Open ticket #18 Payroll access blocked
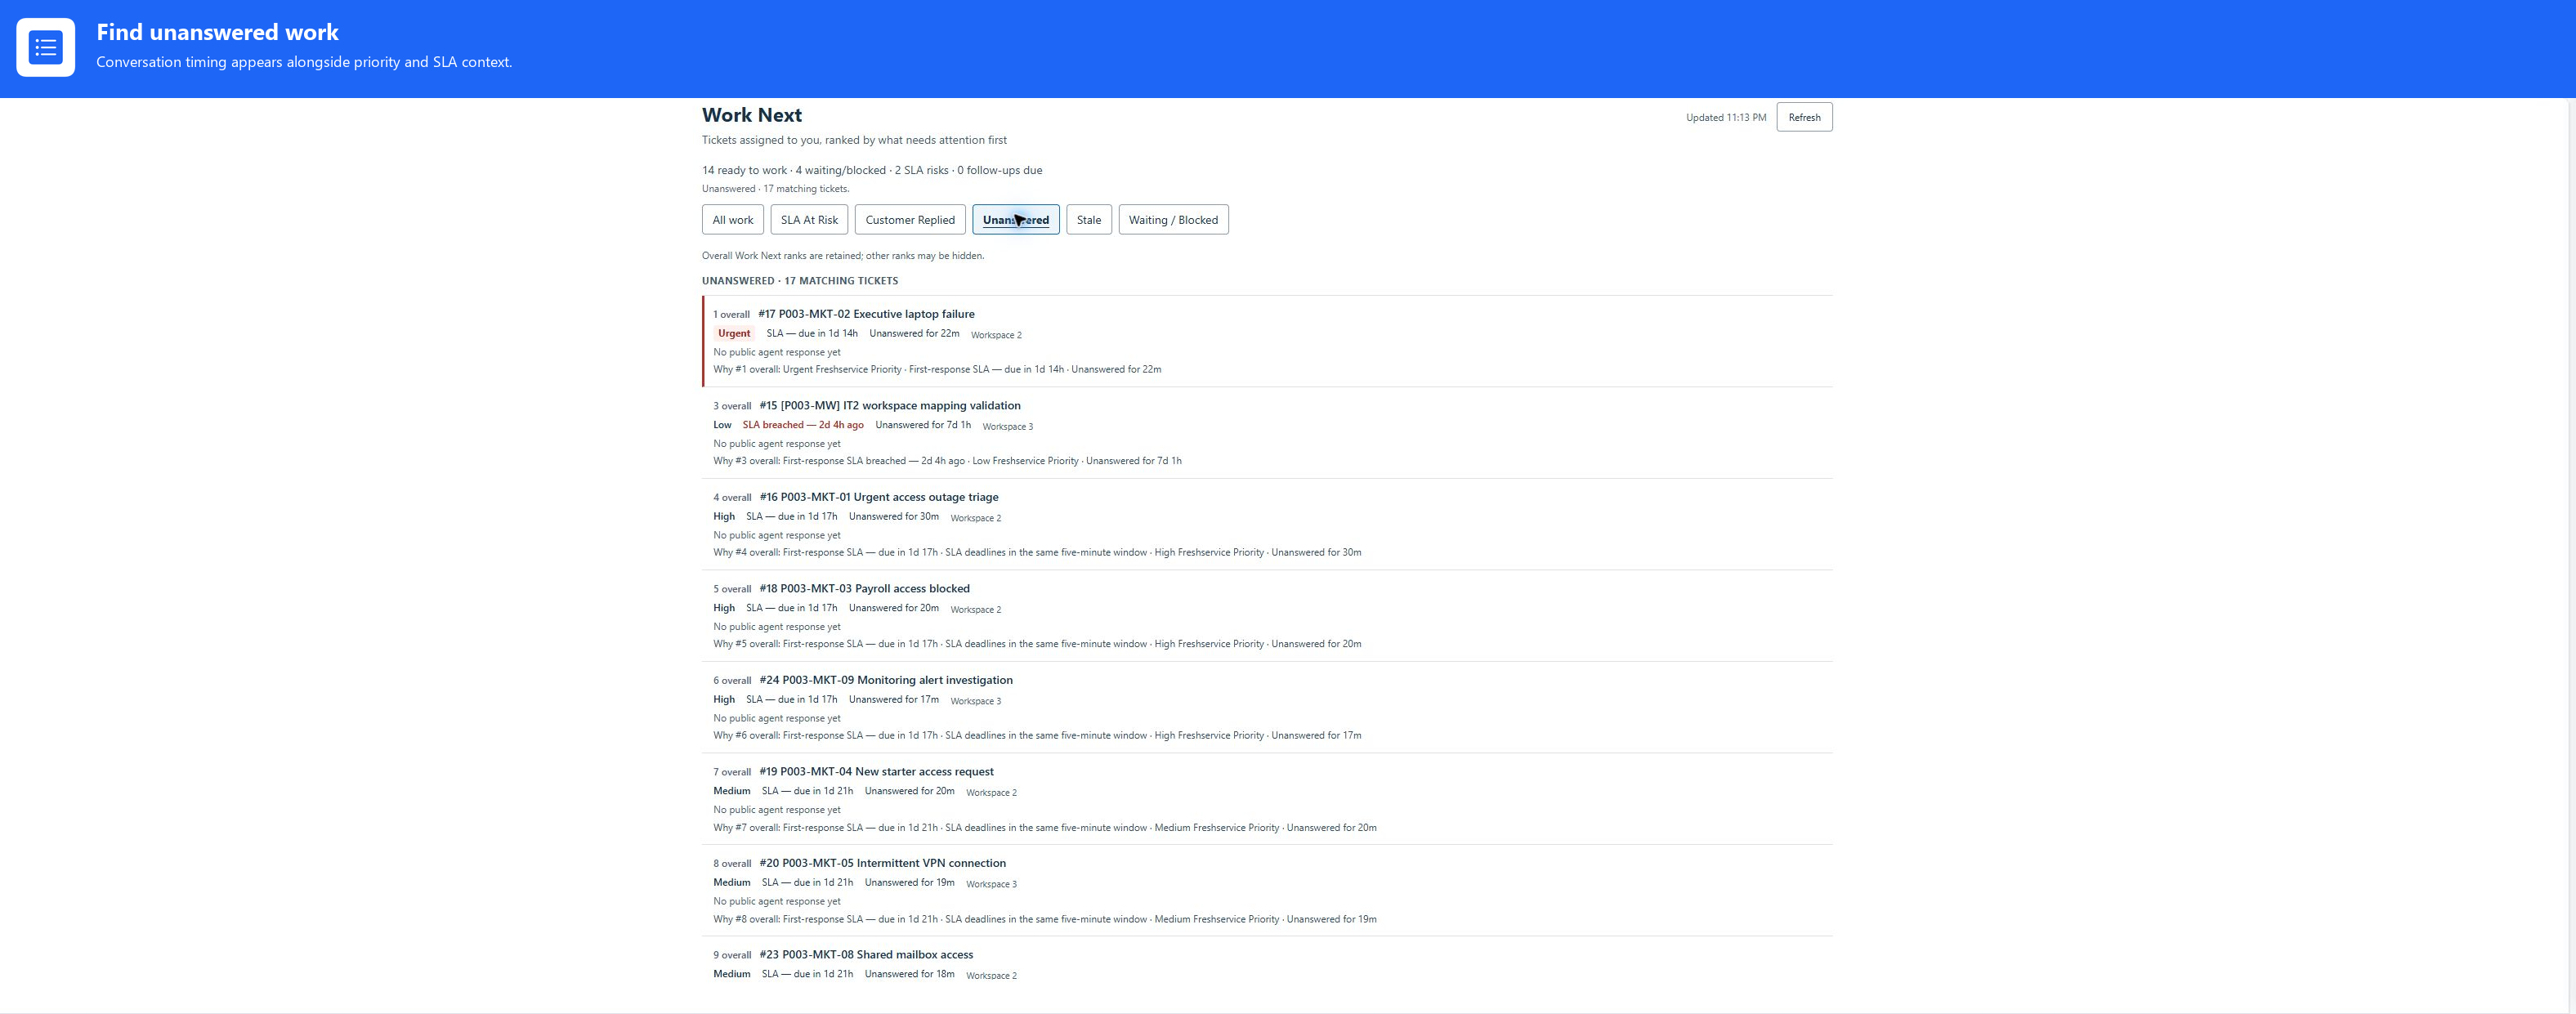2576x1014 pixels. point(864,588)
